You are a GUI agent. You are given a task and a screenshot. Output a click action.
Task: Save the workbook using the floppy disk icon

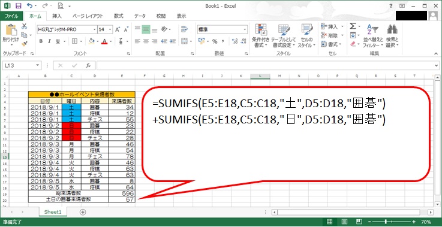click(x=19, y=5)
